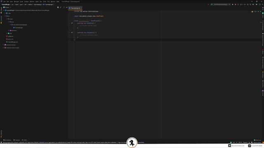264x148 pixels.
Task: Click the Debug bug icon
Action: (236, 5)
